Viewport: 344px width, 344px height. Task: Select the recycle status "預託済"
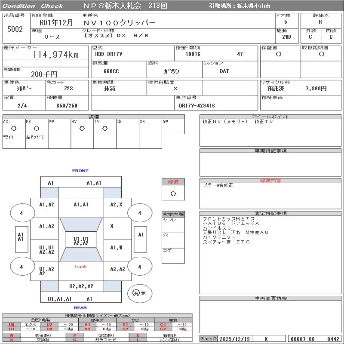point(276,89)
